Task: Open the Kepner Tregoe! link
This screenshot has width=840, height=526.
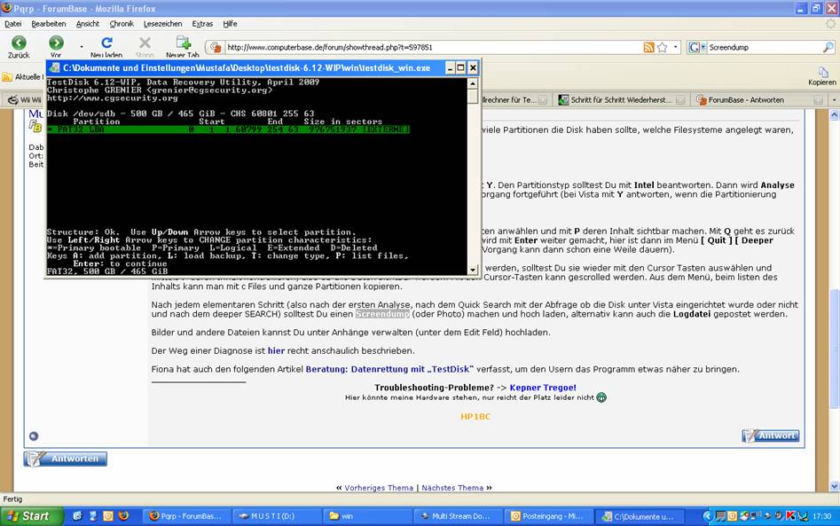Action: 543,388
